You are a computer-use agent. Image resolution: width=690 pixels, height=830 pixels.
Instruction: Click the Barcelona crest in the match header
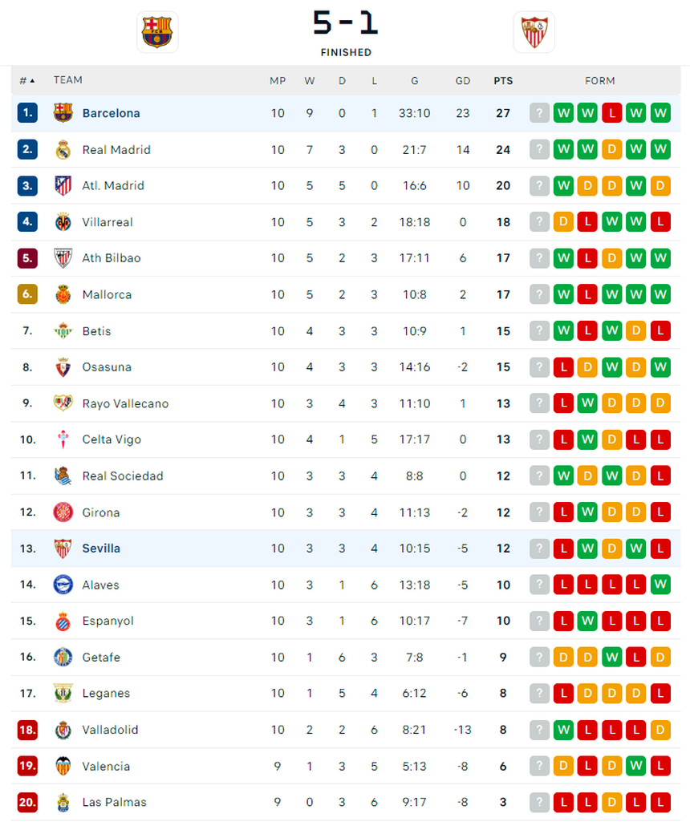tap(157, 32)
